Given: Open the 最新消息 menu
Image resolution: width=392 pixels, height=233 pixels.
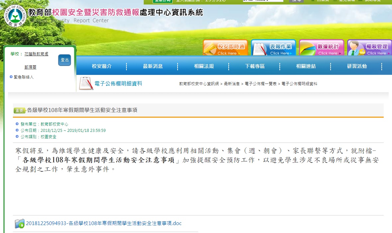Looking at the screenshot, I should point(153,66).
